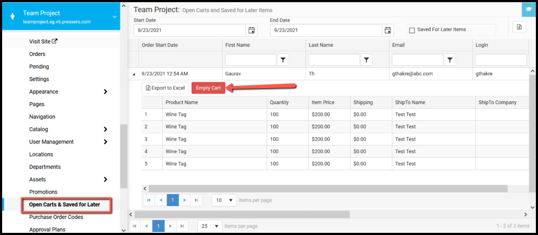Click the Export to Excel button

[165, 88]
